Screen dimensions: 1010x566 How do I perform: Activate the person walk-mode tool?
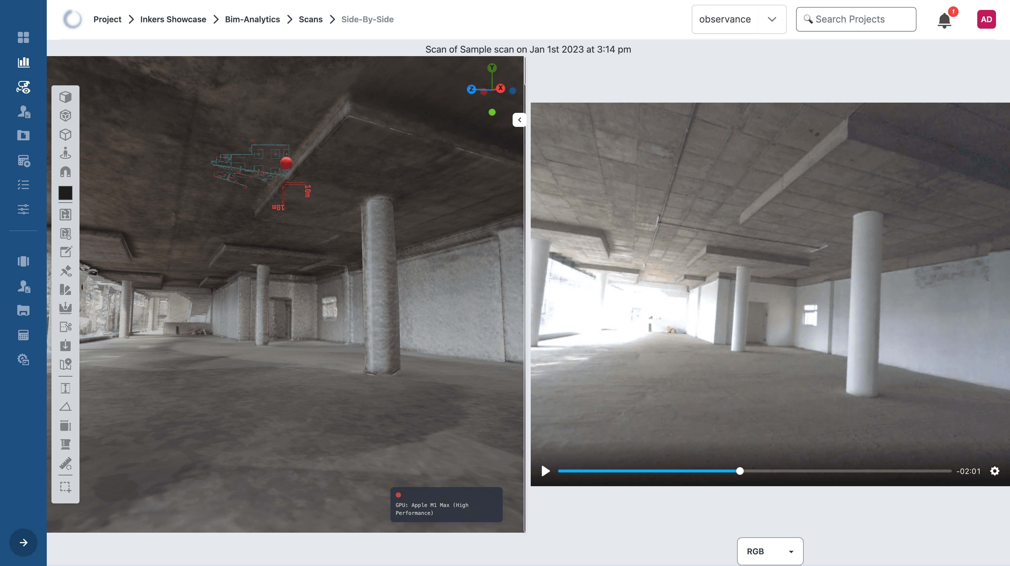[65, 153]
